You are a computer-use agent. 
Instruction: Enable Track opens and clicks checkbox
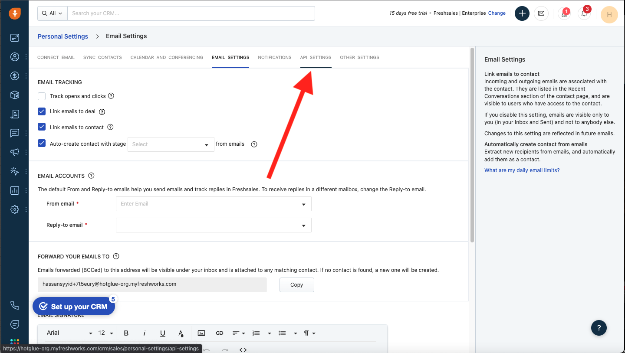(x=42, y=96)
